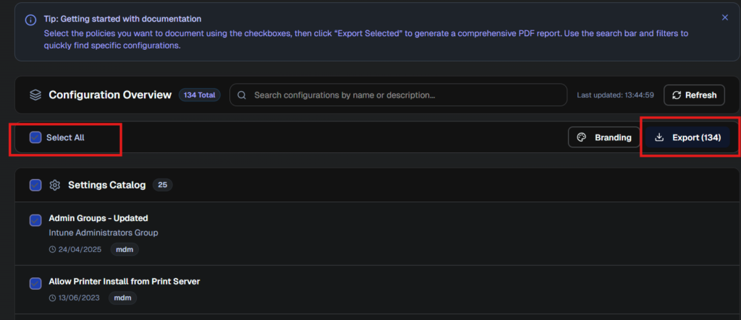The image size is (741, 320).
Task: Toggle the Select All checkbox
Action: click(x=35, y=137)
